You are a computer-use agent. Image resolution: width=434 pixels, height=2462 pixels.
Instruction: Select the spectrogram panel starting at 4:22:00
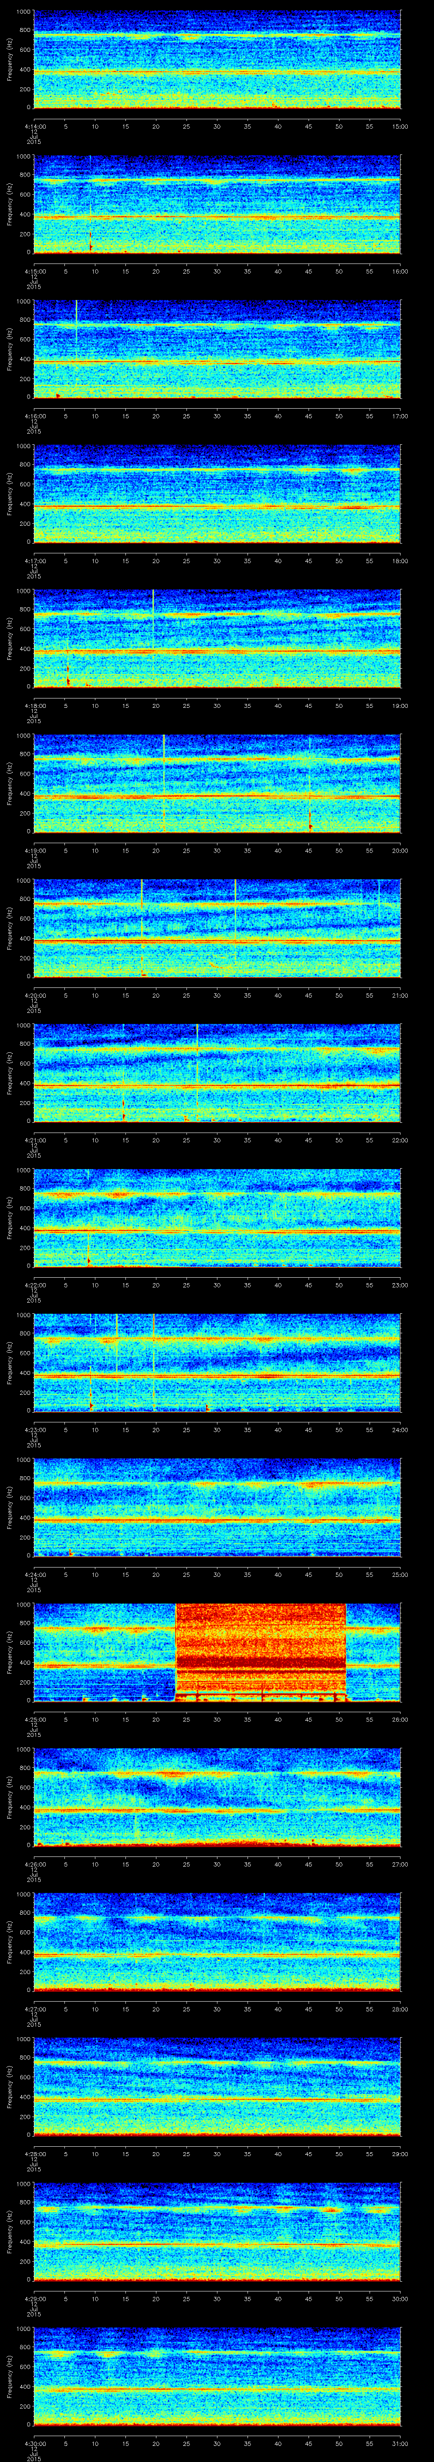pyautogui.click(x=217, y=1217)
